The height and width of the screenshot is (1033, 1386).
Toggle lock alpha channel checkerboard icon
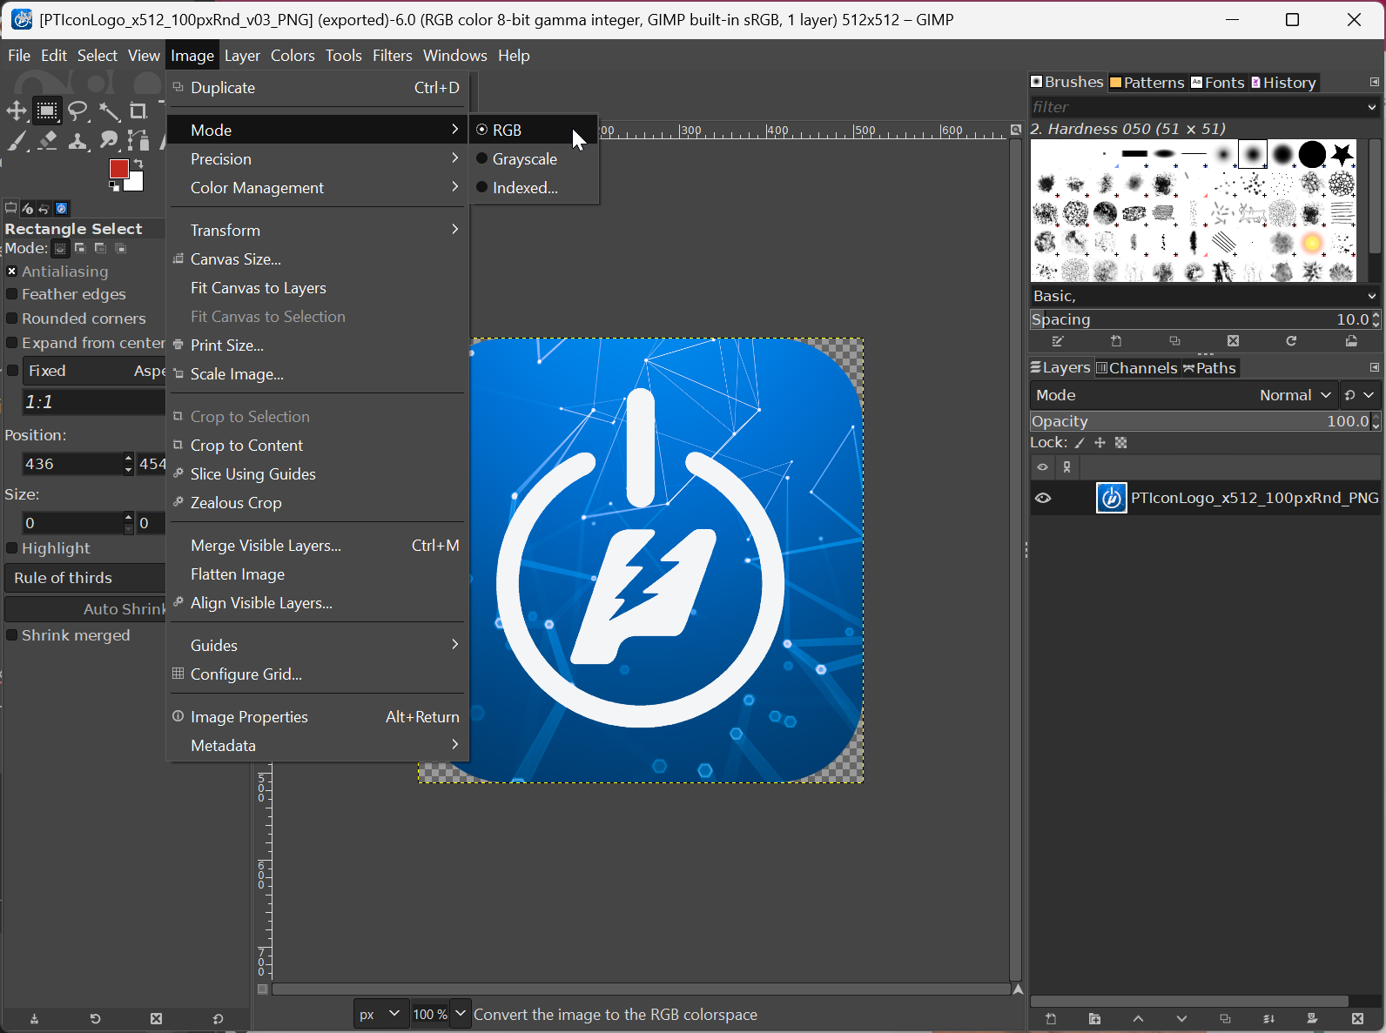[x=1121, y=443]
